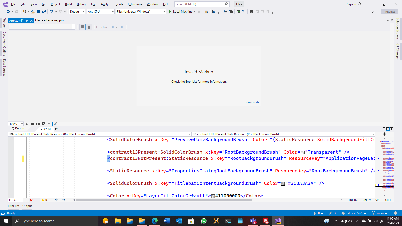402x226 pixels.
Task: Click the bookmark toolbar icon
Action: (x=251, y=12)
